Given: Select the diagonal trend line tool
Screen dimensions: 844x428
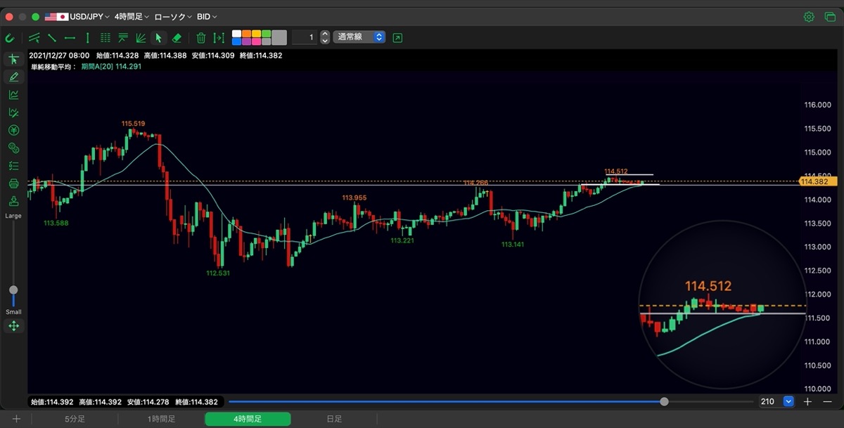Looking at the screenshot, I should [x=52, y=37].
